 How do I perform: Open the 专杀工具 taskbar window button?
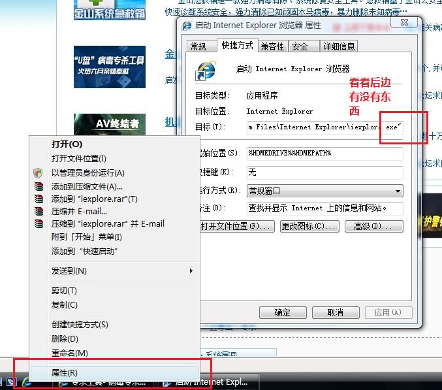click(104, 383)
